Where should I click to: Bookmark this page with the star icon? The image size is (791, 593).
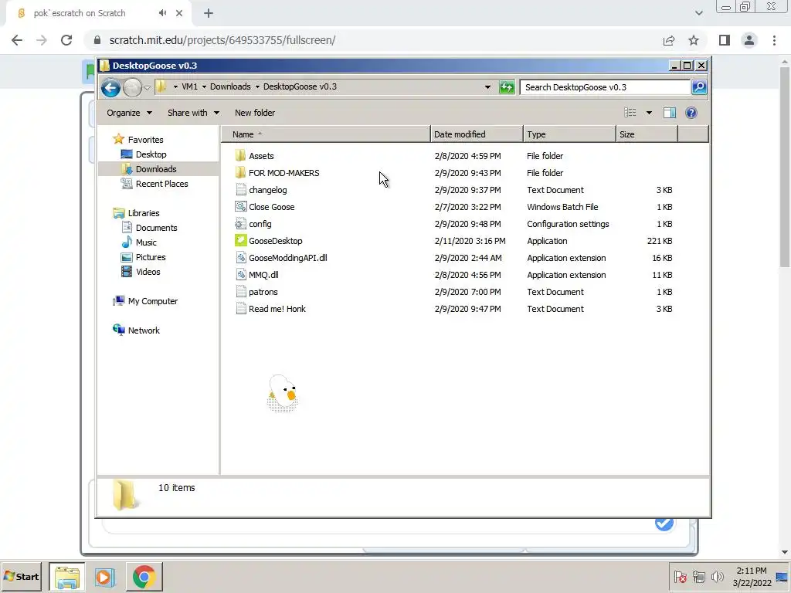click(694, 40)
